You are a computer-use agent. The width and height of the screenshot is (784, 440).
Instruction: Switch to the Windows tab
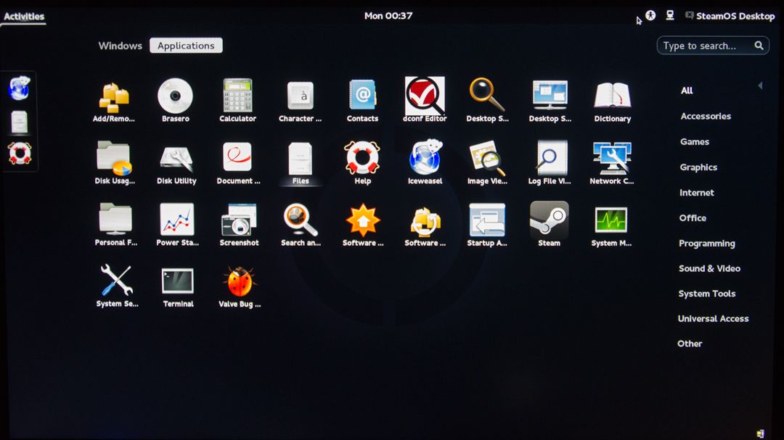coord(119,45)
